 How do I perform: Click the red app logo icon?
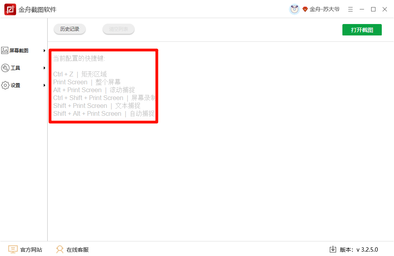coord(10,9)
